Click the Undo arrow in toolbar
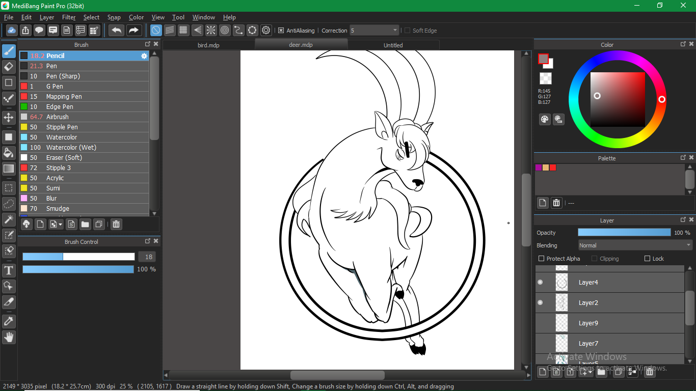This screenshot has width=696, height=391. [x=116, y=31]
